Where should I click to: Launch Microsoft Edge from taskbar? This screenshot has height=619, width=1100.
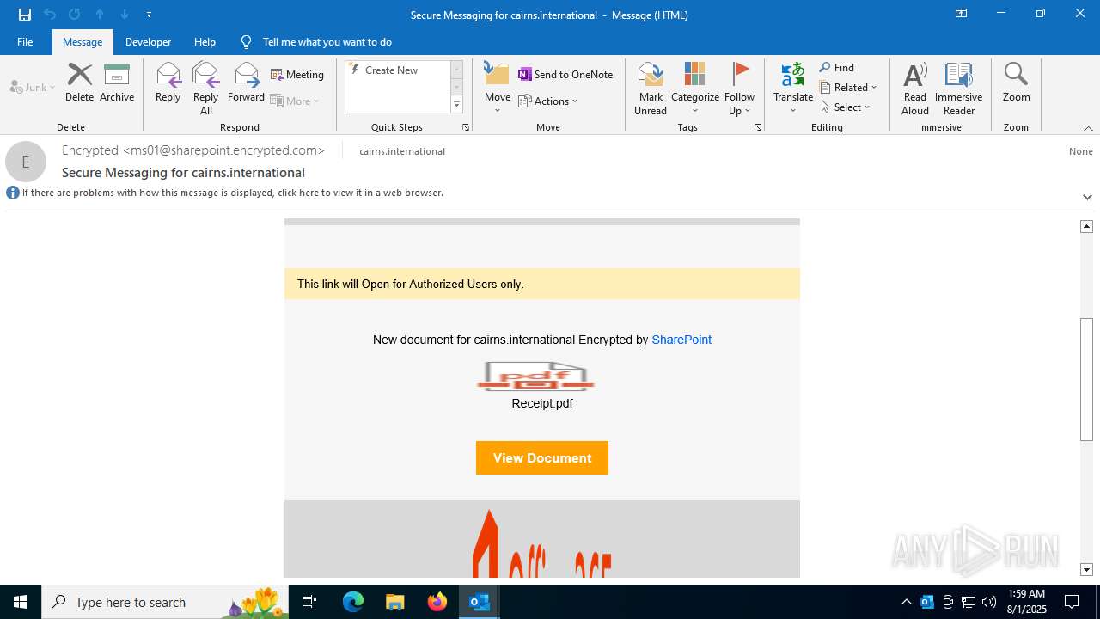353,602
